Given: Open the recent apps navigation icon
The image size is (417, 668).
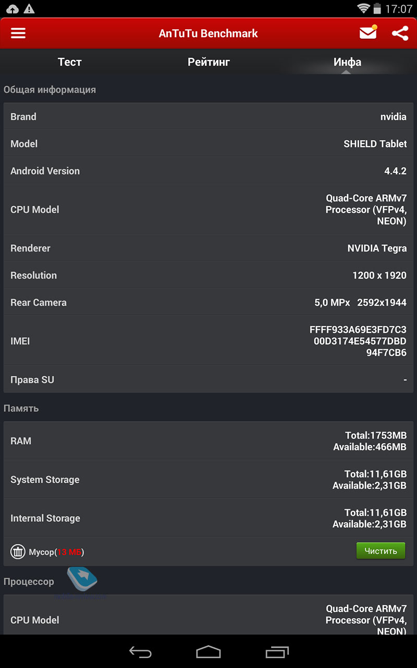Looking at the screenshot, I should click(277, 652).
